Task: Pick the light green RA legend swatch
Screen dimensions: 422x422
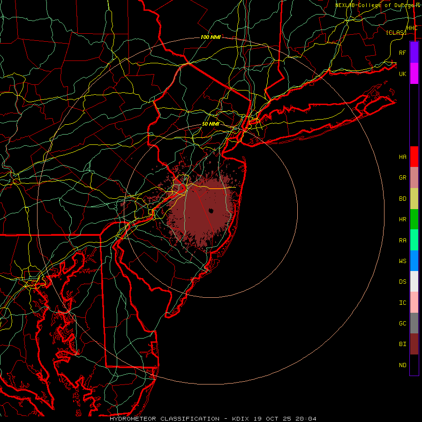Action: 414,240
